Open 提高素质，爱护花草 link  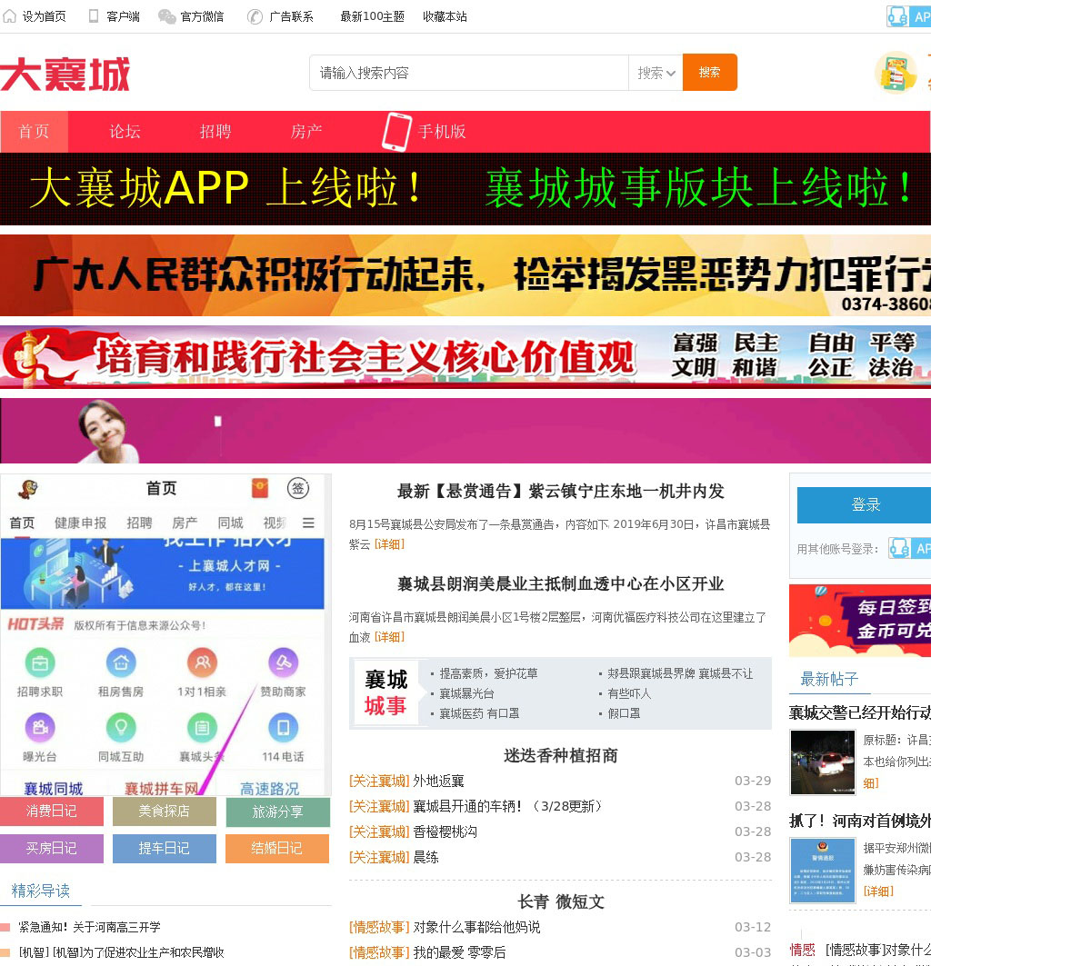point(488,674)
